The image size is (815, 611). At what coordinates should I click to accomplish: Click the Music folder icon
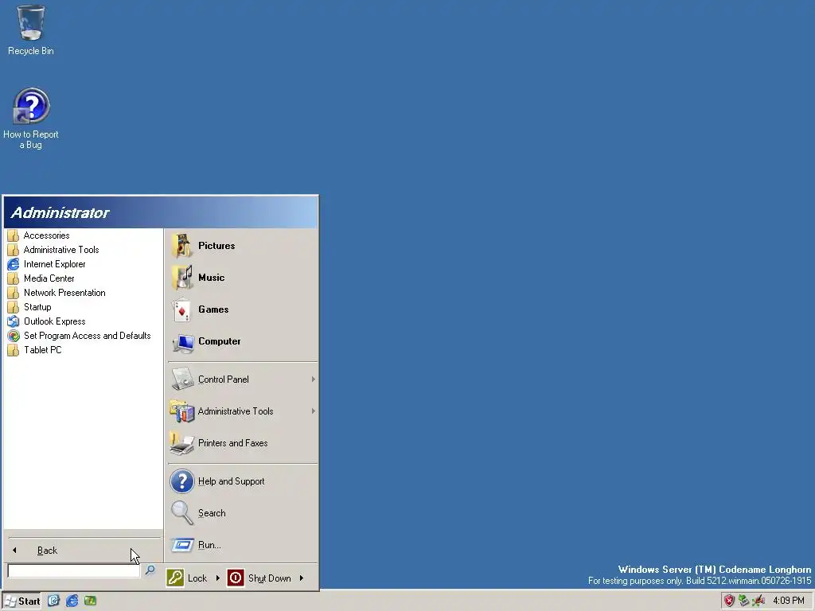tap(182, 278)
